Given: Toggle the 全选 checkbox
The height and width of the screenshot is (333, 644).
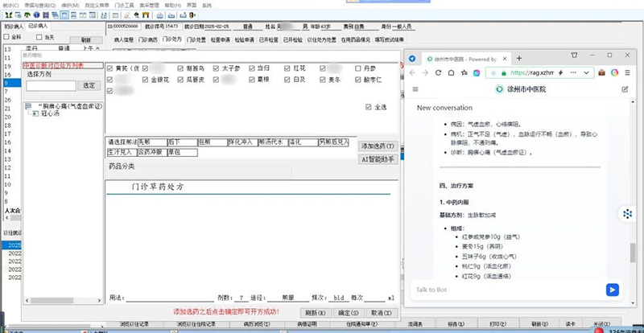Looking at the screenshot, I should coord(369,107).
